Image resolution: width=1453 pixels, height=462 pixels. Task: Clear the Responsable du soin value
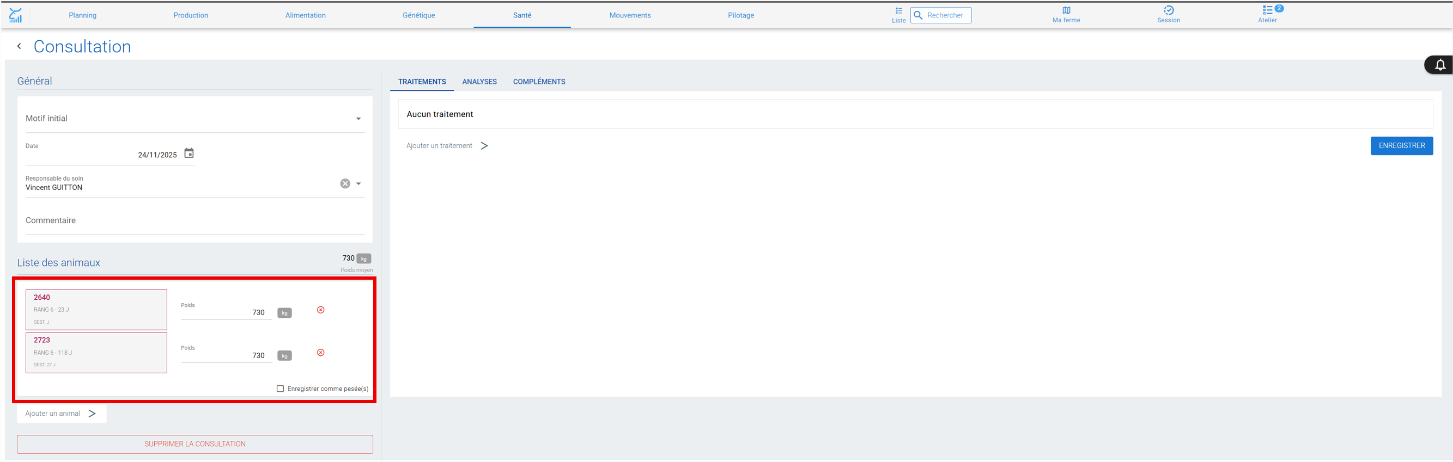(x=345, y=184)
